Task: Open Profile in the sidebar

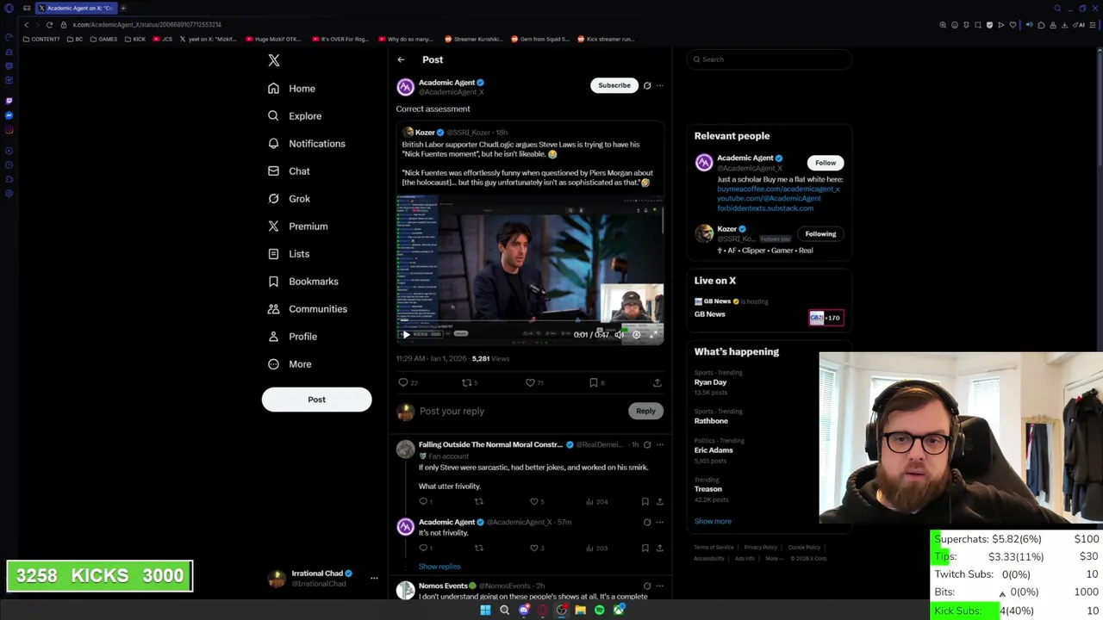Action: coord(292,337)
